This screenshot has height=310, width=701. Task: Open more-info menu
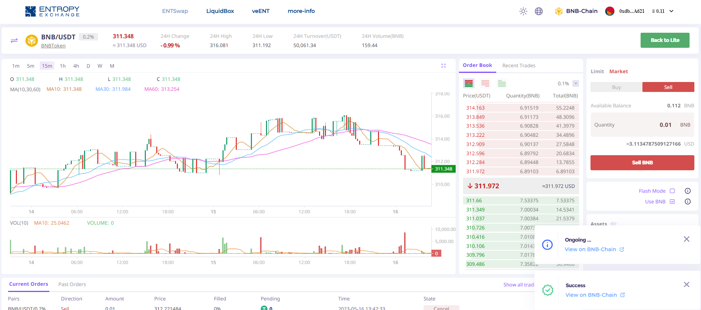tap(301, 11)
